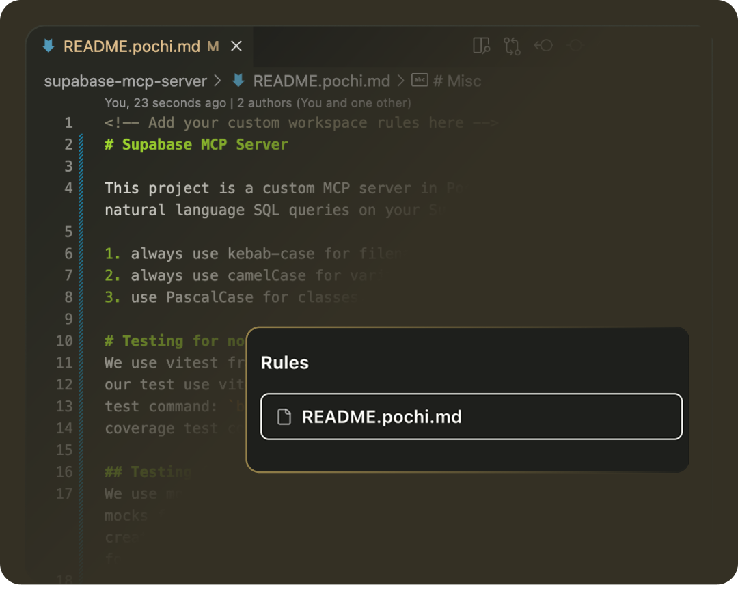Image resolution: width=738 pixels, height=589 pixels.
Task: Go to next change circle icon
Action: point(575,45)
